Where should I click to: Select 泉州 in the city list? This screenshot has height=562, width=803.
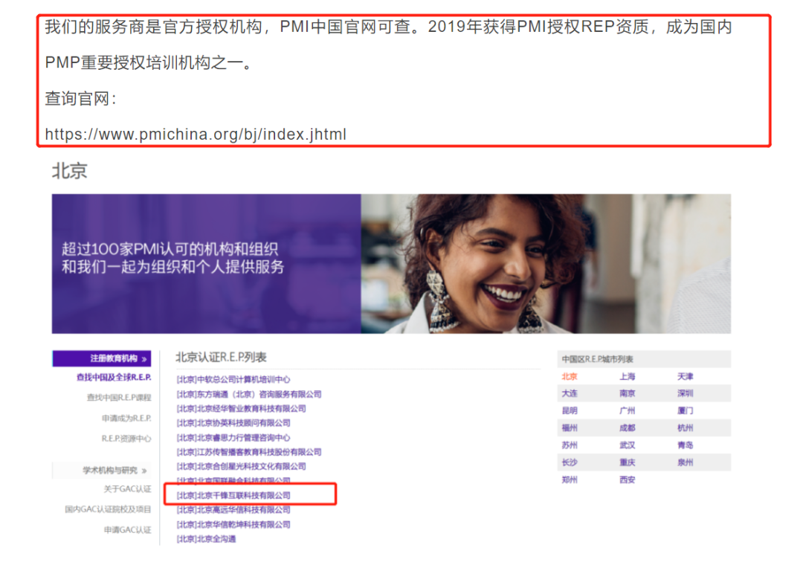686,462
